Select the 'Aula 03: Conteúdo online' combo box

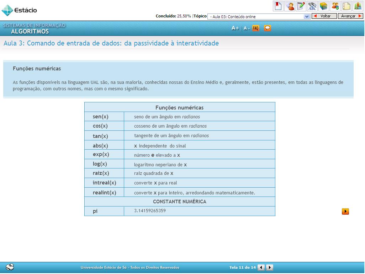[x=256, y=16]
